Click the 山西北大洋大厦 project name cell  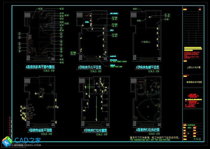point(193,67)
